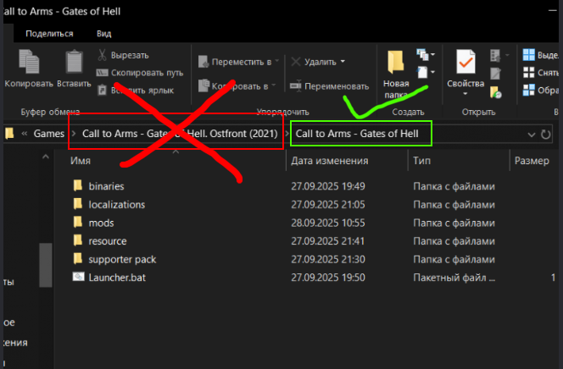This screenshot has height=369, width=563.
Task: Click Games in the breadcrumb path
Action: pos(48,134)
